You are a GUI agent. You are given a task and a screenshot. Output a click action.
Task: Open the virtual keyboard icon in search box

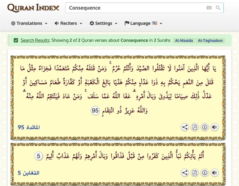click(x=209, y=8)
